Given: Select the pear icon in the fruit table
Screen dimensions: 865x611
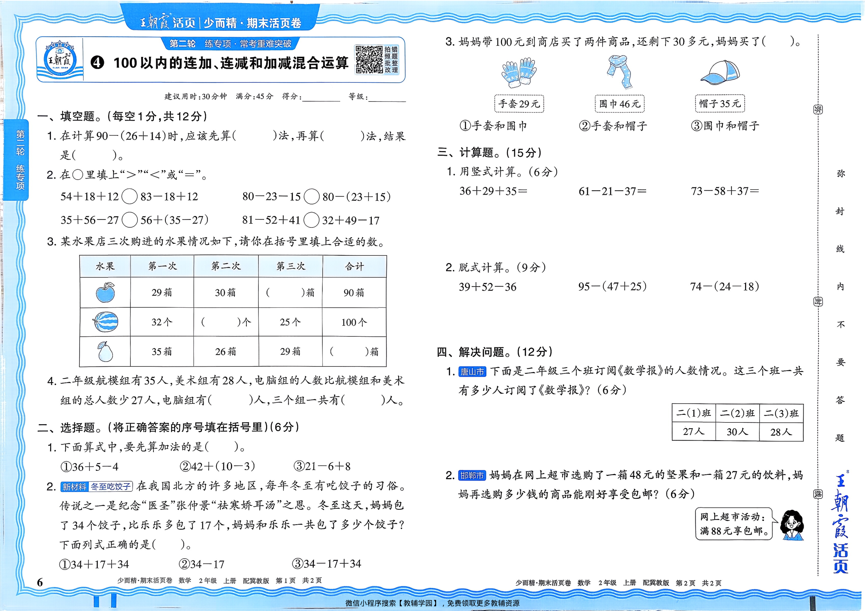Looking at the screenshot, I should pyautogui.click(x=105, y=353).
